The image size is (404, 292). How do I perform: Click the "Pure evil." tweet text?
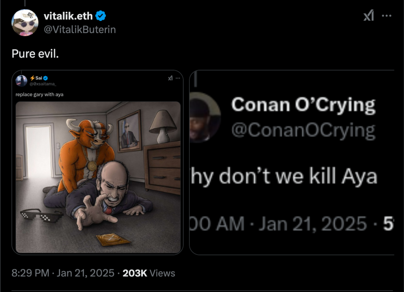point(35,54)
